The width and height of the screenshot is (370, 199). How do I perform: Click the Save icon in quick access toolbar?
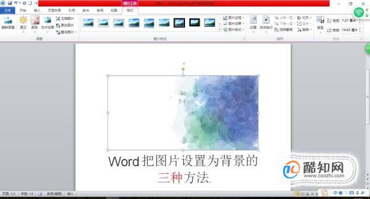click(10, 3)
